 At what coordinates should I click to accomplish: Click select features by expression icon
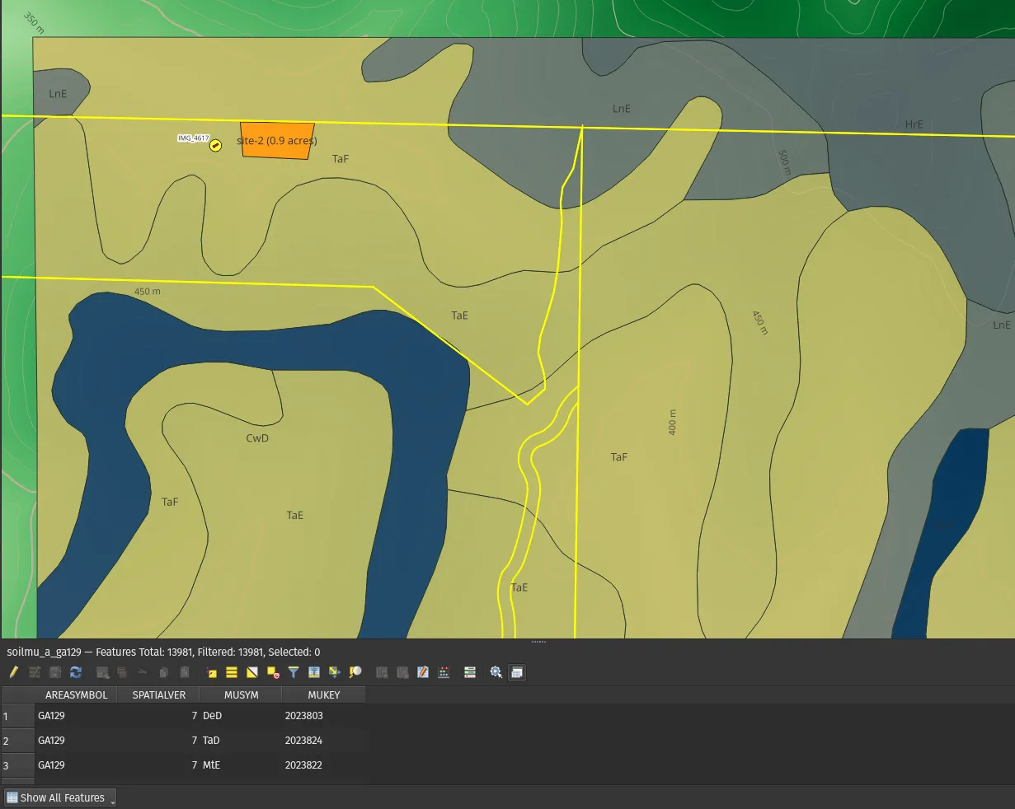coord(212,672)
